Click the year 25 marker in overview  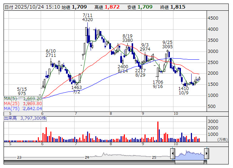[154, 157]
